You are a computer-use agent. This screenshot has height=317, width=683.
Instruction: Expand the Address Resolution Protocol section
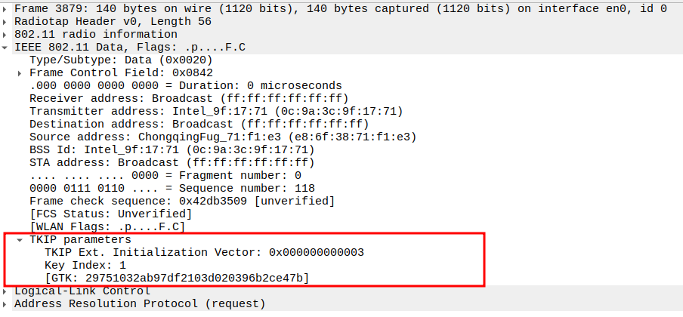(x=6, y=304)
